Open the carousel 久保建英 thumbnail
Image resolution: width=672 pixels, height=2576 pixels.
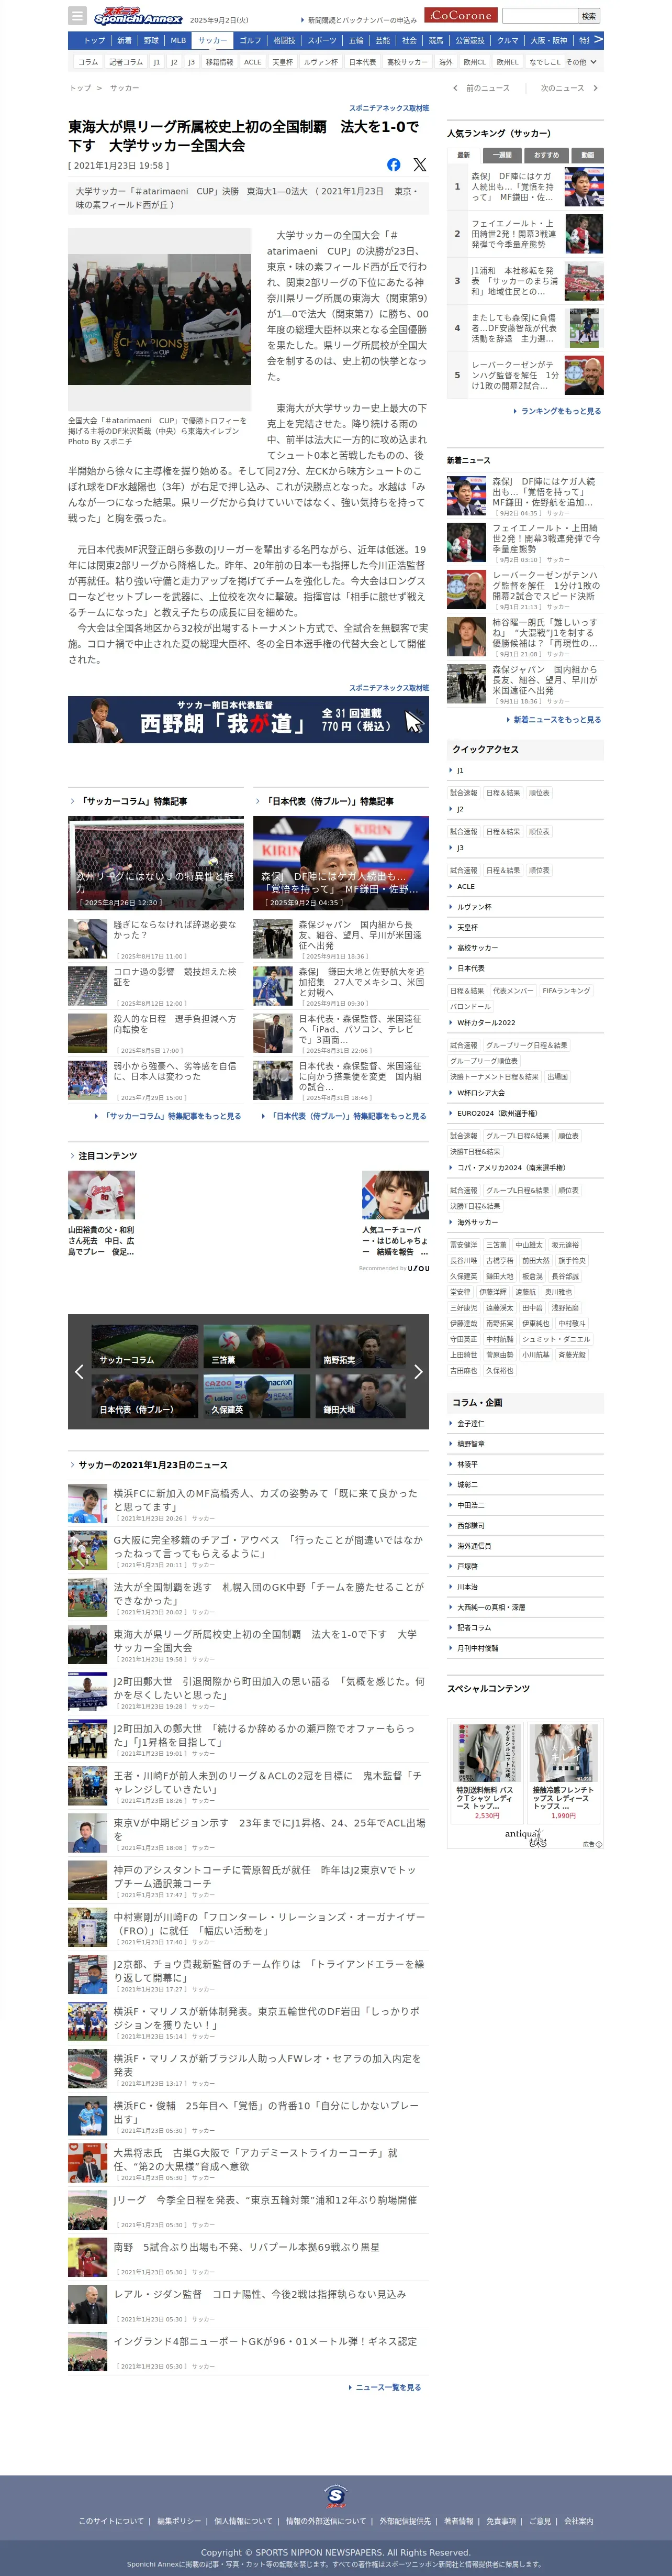[256, 1395]
